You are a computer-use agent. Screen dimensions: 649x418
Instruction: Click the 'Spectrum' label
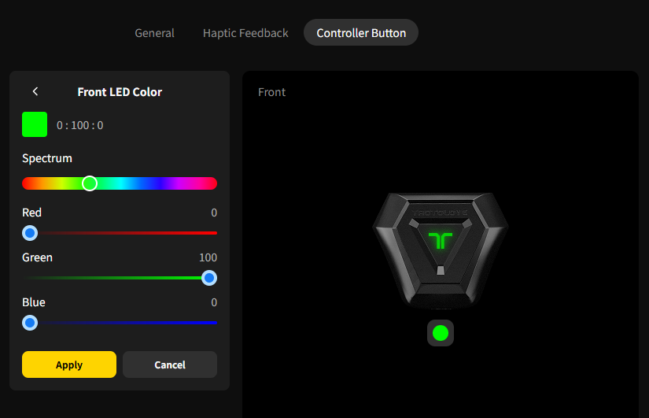[47, 158]
